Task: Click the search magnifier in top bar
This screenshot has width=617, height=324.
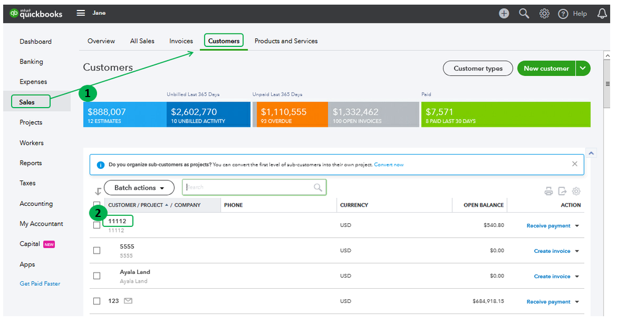Action: tap(524, 13)
